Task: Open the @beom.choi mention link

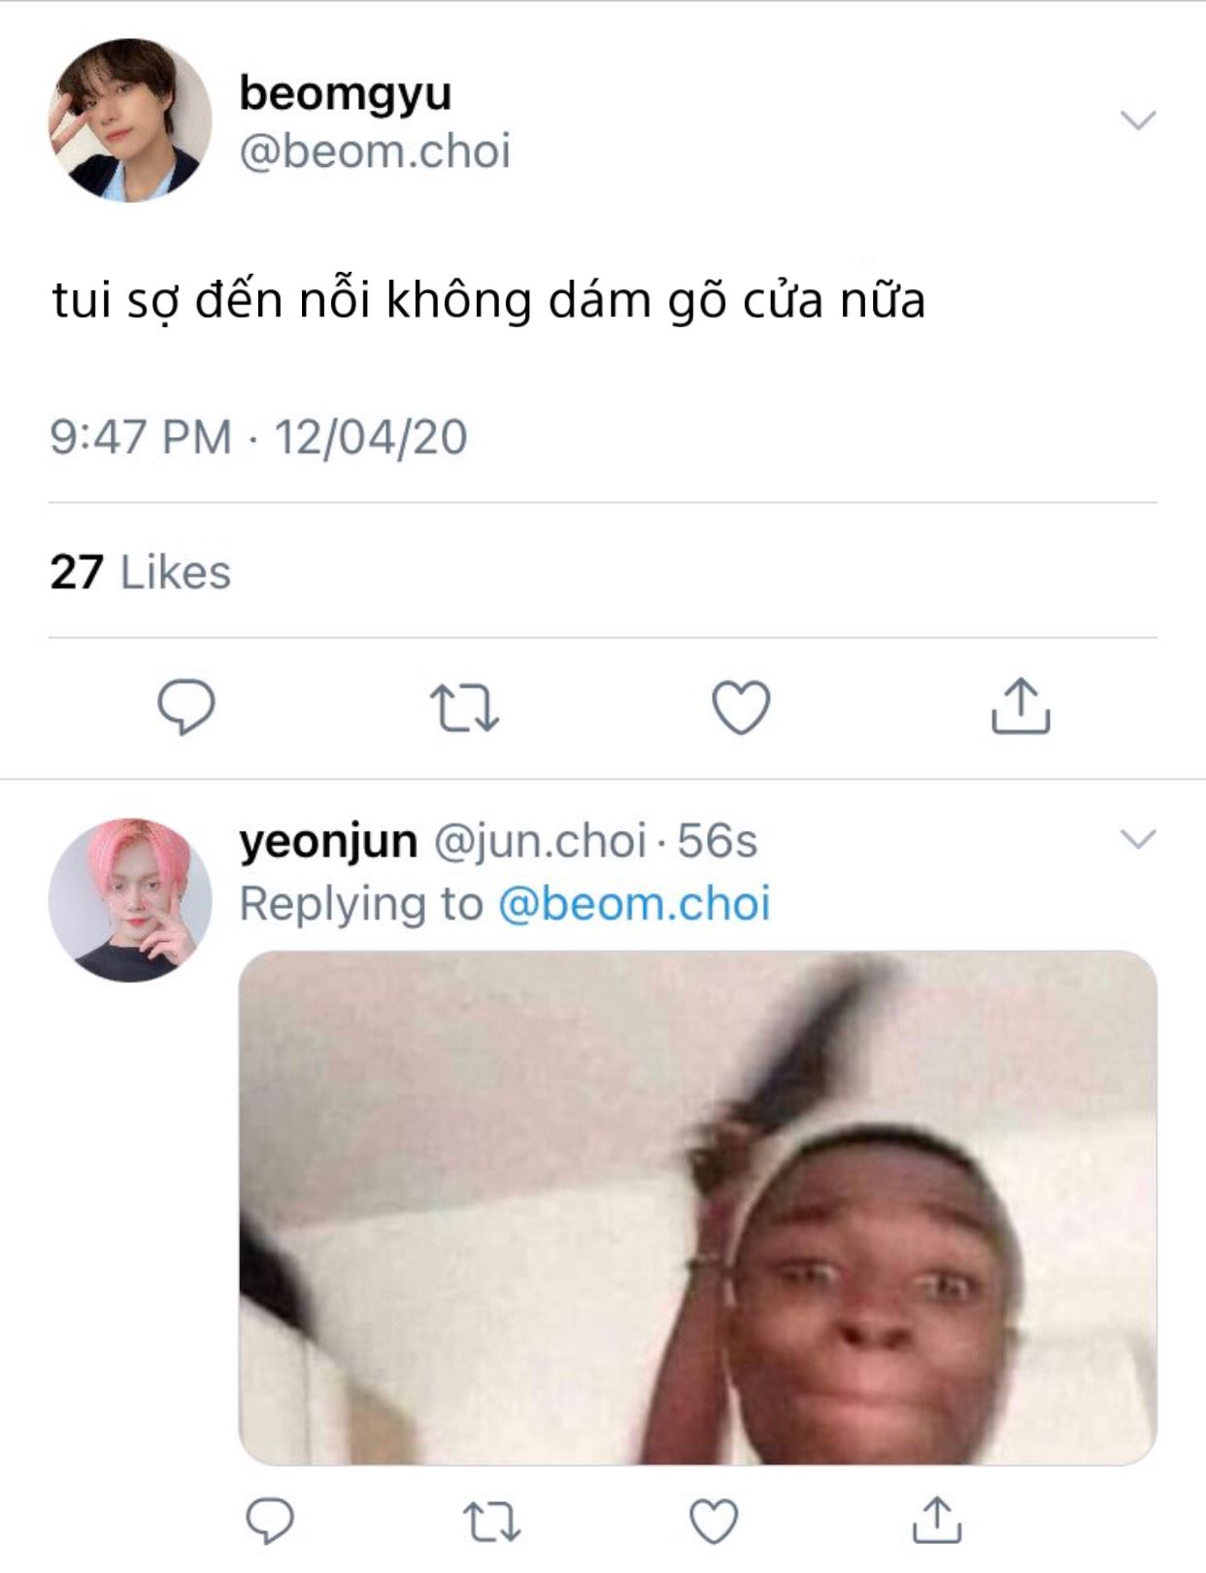Action: click(x=634, y=903)
